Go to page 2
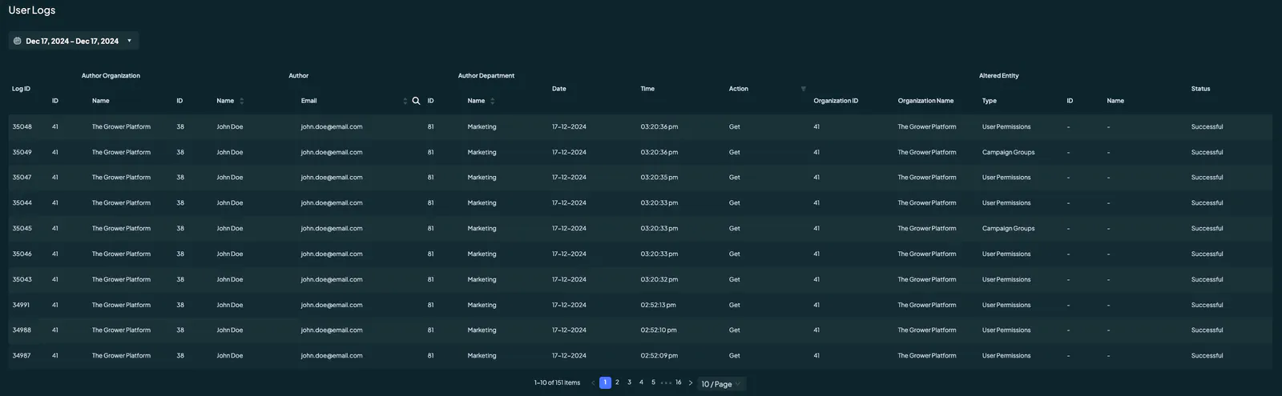 (x=617, y=382)
